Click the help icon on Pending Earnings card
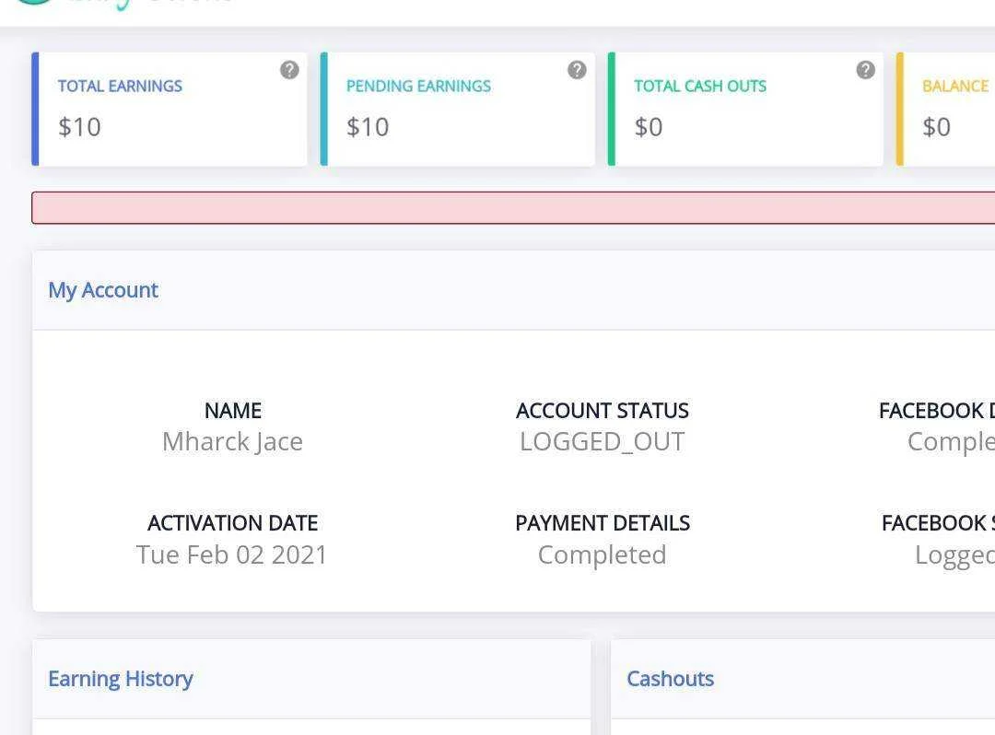 click(x=577, y=70)
